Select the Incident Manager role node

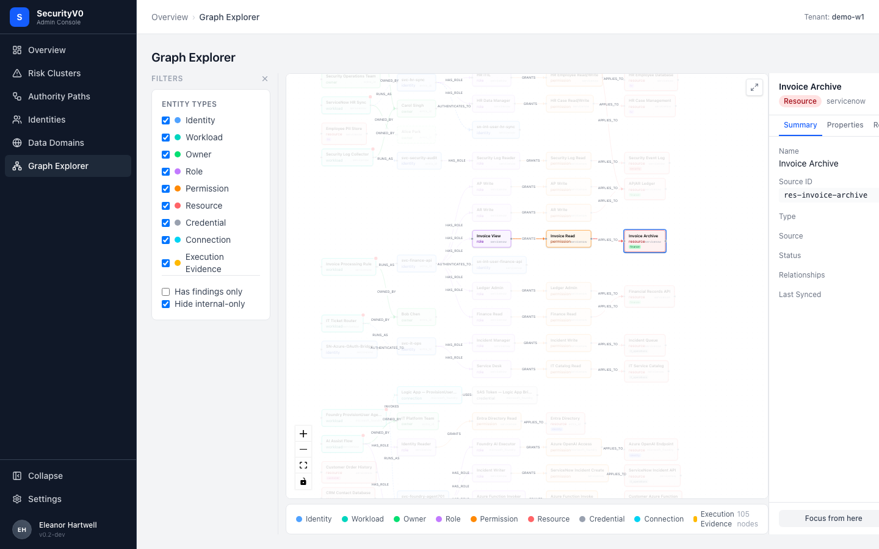point(494,343)
